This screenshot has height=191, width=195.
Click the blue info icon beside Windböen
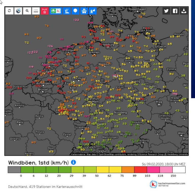pos(74,162)
